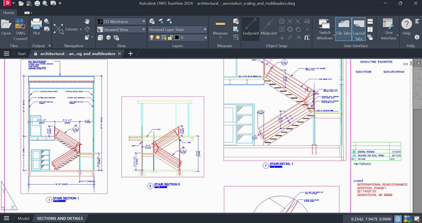Viewport: 422px width, 223px height.
Task: Select the Pan hand tool
Action: 87,21
